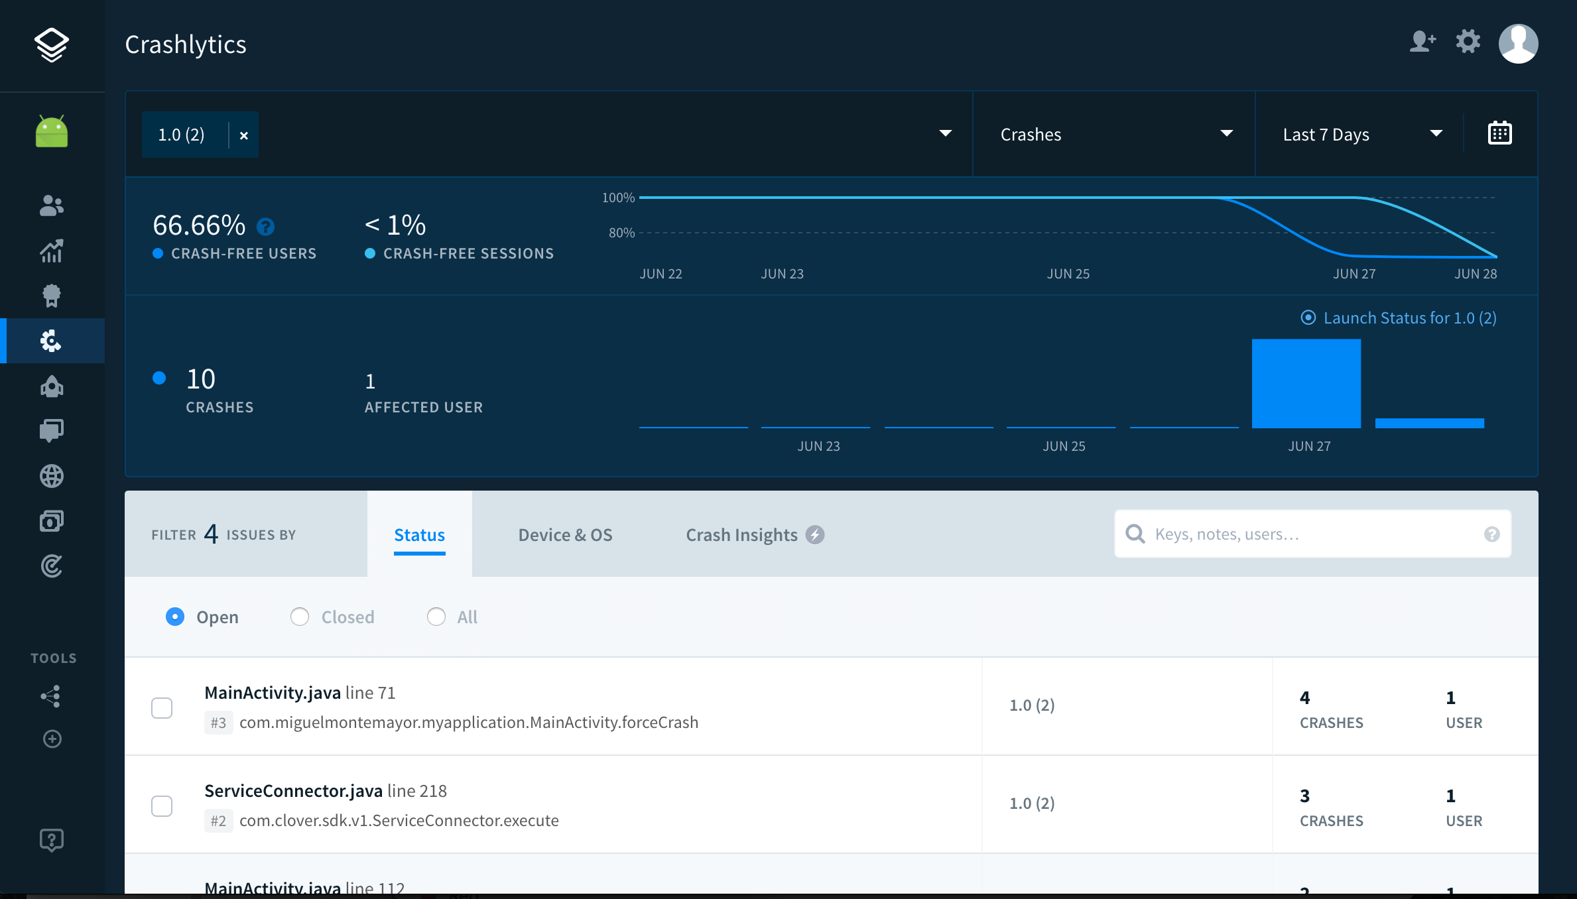
Task: Open the Beta rocket distribution icon
Action: pos(52,386)
